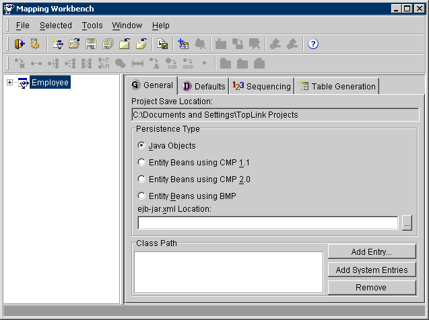Click inside the Class Path list box
The image size is (429, 320).
tap(229, 272)
